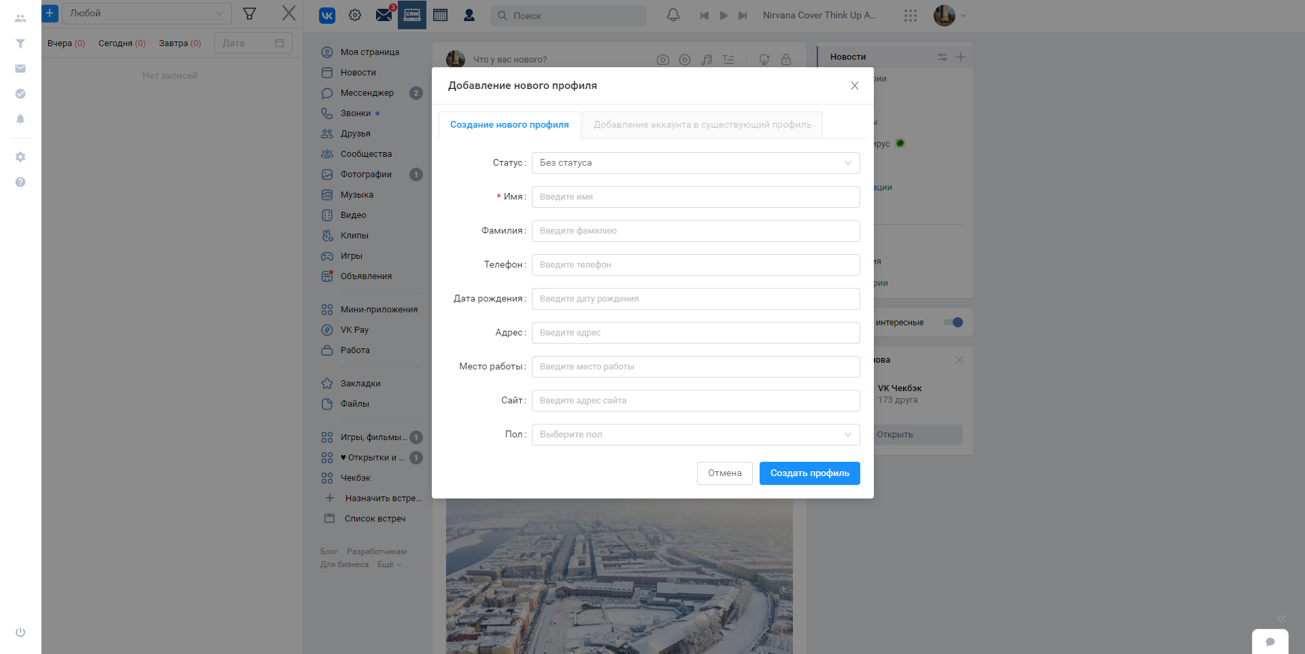
Task: Open Музыка in VK menu
Action: pos(357,195)
